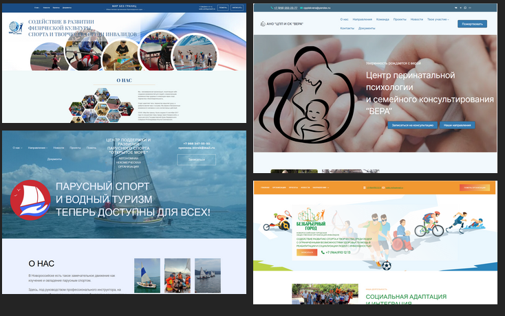Open Организация on the orange navigation bar
The image size is (505, 316).
(x=279, y=188)
